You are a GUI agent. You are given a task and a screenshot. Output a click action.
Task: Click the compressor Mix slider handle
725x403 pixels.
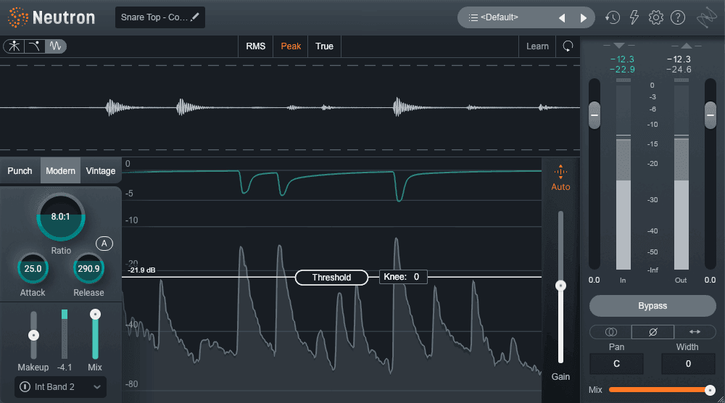coord(95,315)
